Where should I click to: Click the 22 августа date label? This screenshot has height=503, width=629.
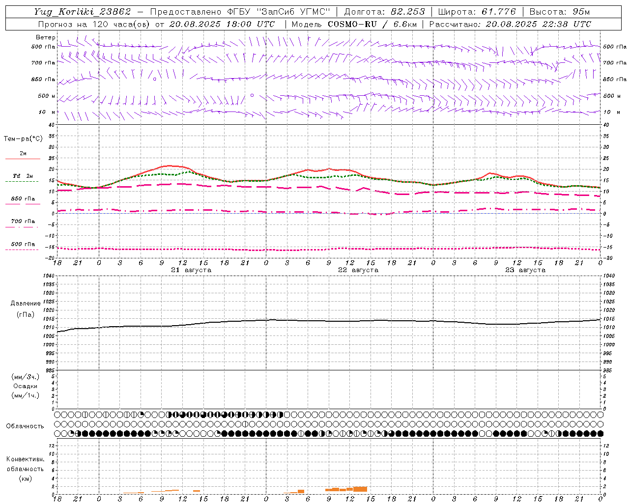pyautogui.click(x=358, y=270)
